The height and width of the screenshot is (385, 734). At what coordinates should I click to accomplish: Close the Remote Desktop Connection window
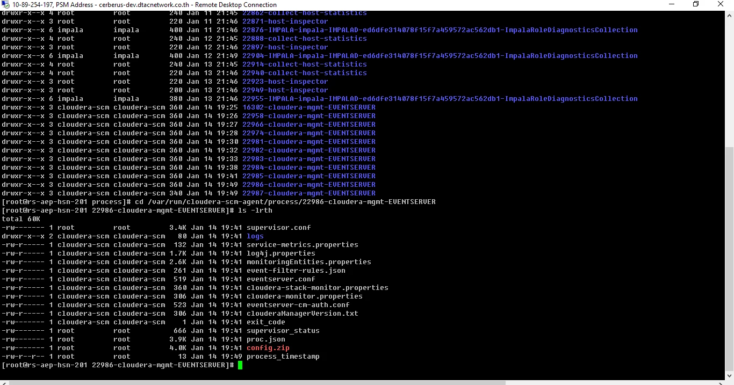click(x=721, y=4)
